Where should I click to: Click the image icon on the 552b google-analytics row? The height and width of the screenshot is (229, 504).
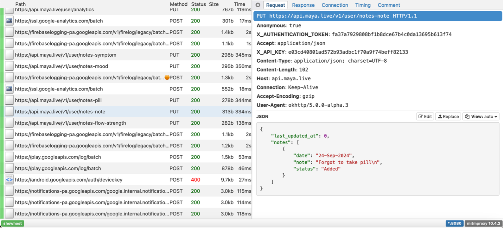[x=9, y=89]
